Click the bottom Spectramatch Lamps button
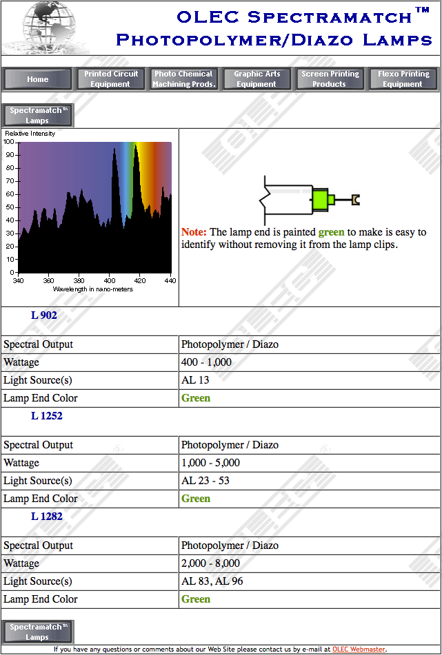 [38, 632]
